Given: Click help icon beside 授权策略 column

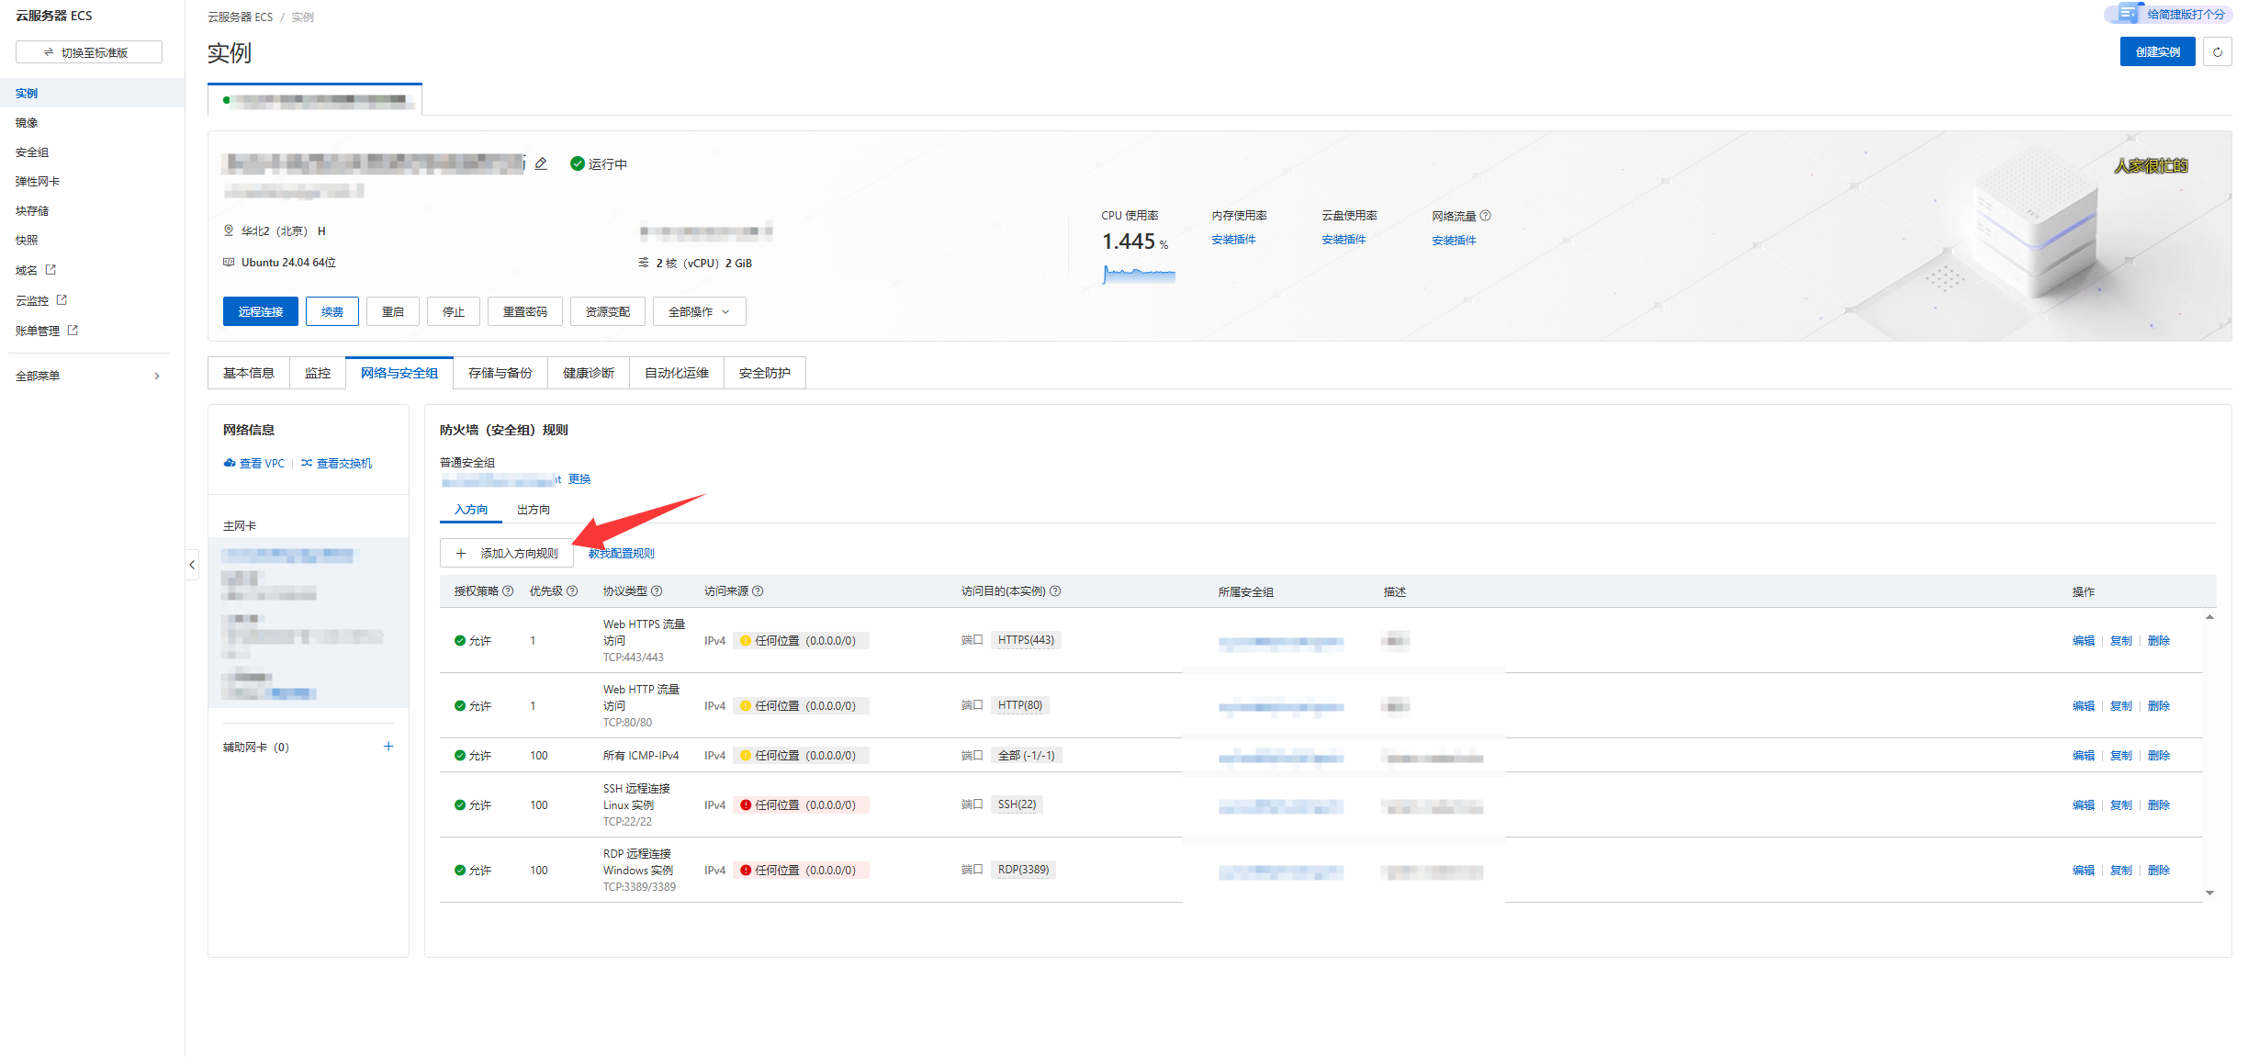Looking at the screenshot, I should (508, 591).
